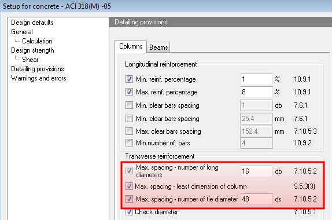332x220 pixels.
Task: Toggle the Check diameter checkbox
Action: click(x=129, y=212)
